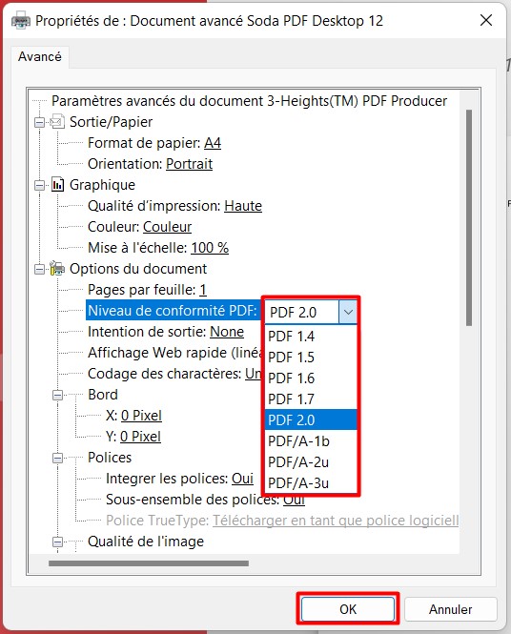
Task: Select highlighted PDF 2.0 list entry
Action: coord(311,419)
